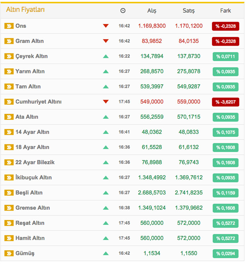Click the gold icon beside Gümüş

(8, 253)
